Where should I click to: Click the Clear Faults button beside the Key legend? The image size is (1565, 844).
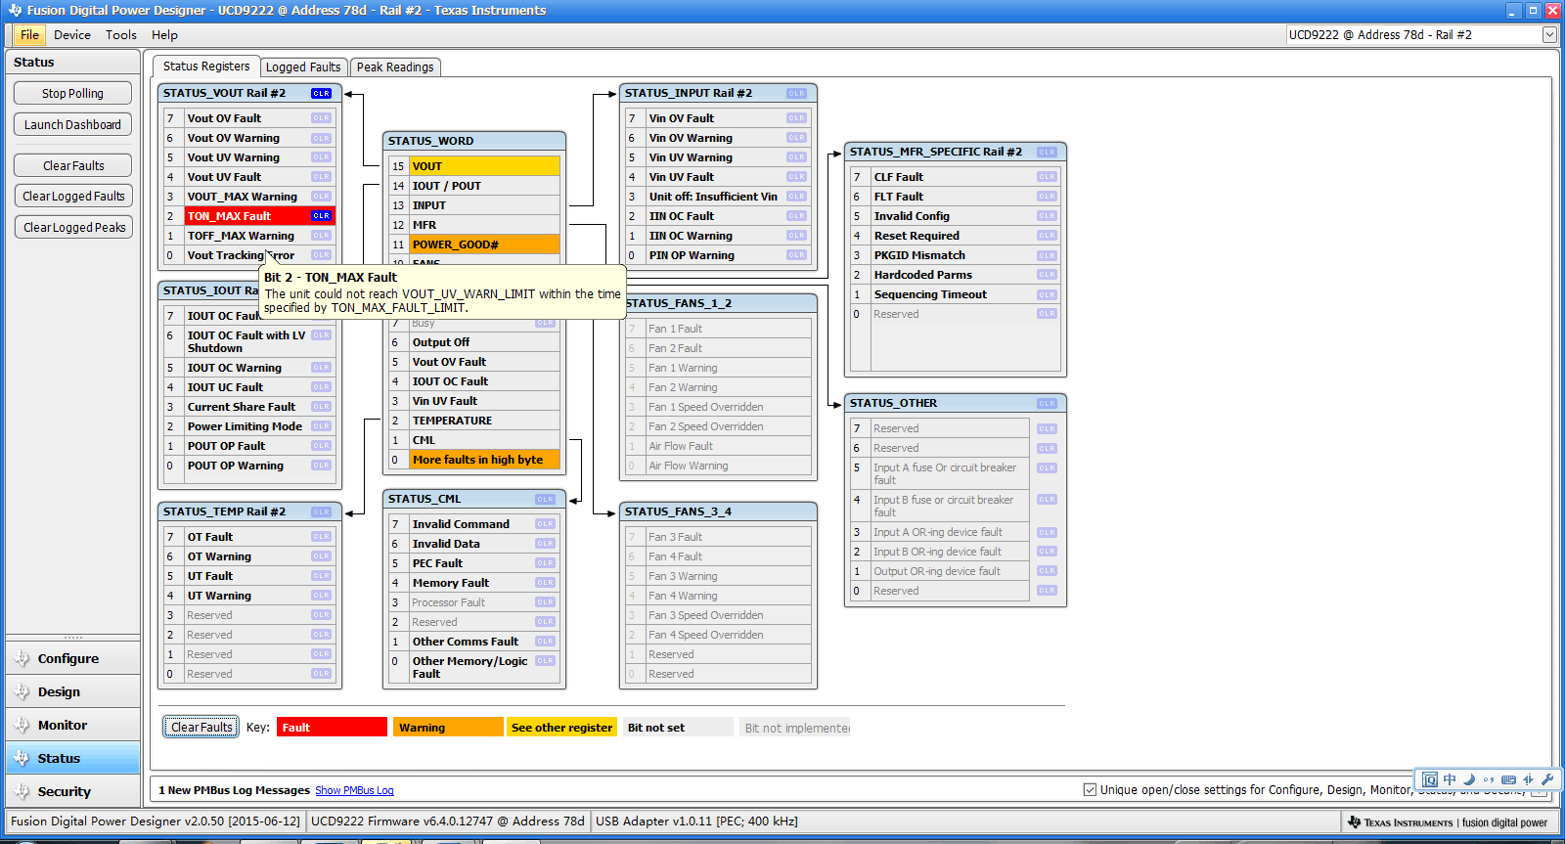201,728
